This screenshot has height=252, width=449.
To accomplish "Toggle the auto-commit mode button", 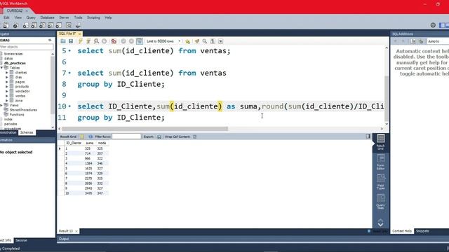I will pos(140,41).
